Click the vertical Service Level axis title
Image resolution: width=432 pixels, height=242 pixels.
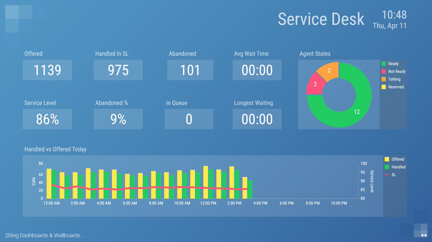372,181
